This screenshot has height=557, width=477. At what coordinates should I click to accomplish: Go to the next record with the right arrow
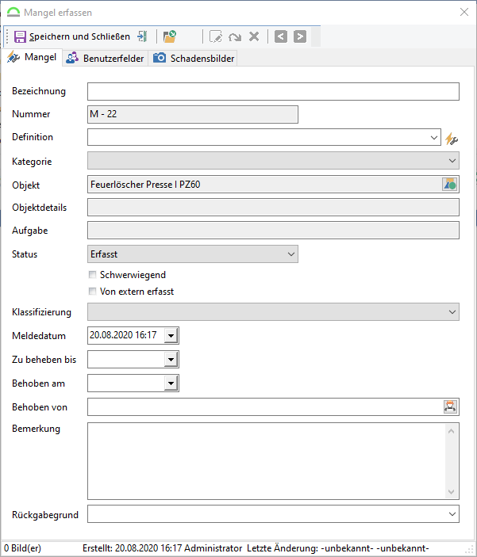click(x=300, y=36)
